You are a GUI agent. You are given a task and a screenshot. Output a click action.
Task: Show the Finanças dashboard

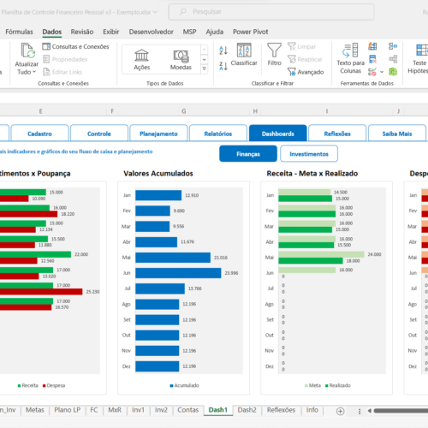point(248,154)
